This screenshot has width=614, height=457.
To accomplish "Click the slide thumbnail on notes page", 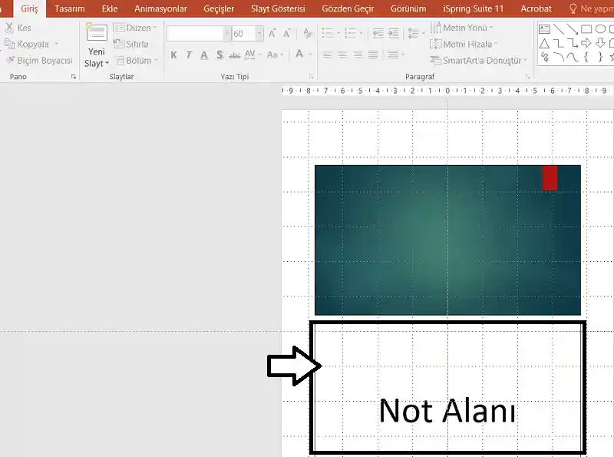I will click(x=447, y=240).
